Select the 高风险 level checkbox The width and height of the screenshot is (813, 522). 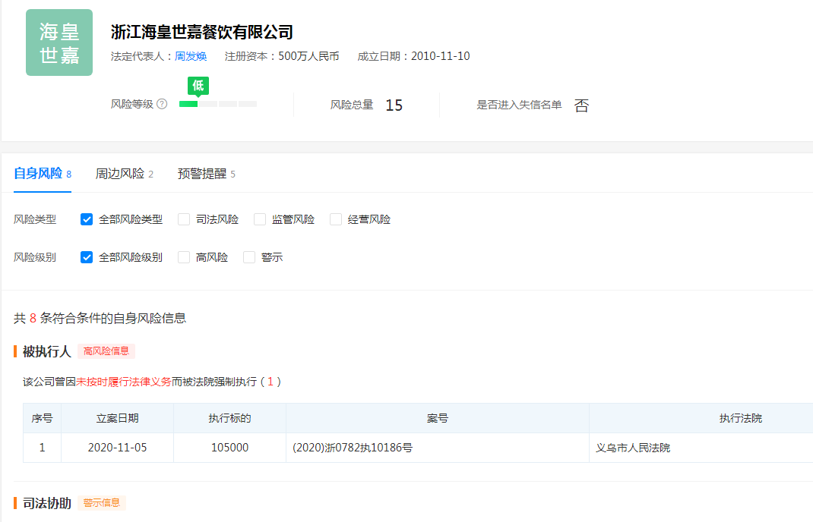point(184,257)
